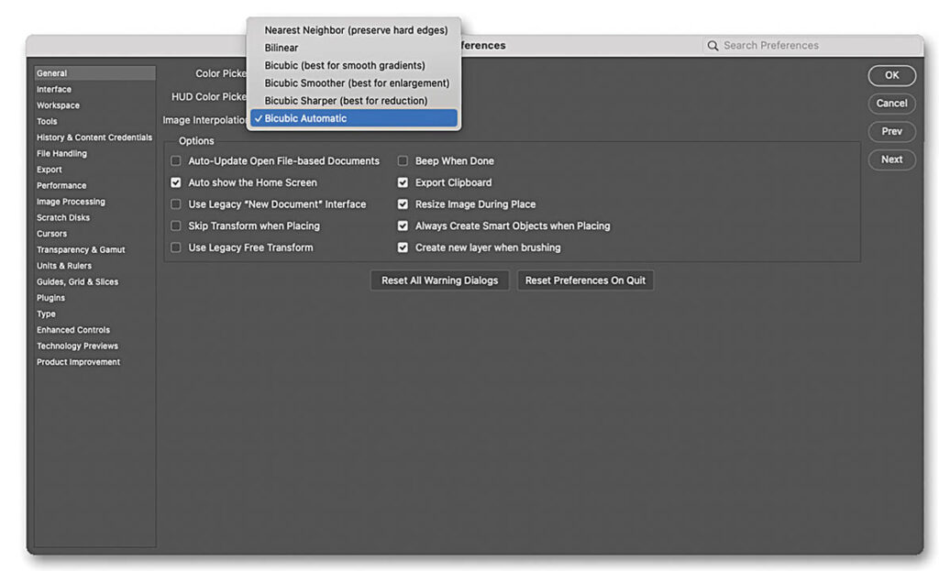Pick Bicubic Smoother (best for enlargement)
The width and height of the screenshot is (939, 571).
click(x=356, y=83)
